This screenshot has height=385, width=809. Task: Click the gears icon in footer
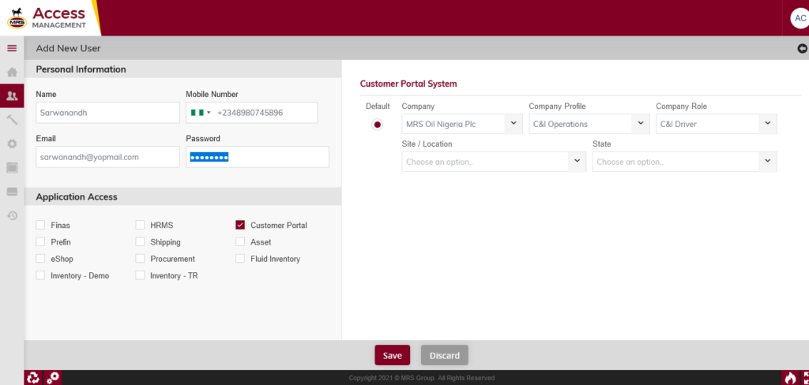click(53, 378)
